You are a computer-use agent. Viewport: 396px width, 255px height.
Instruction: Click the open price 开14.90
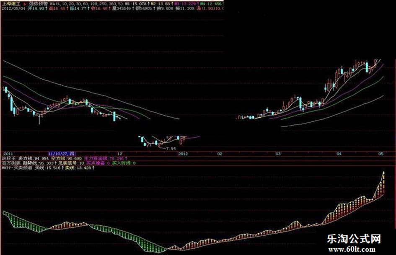click(36, 9)
